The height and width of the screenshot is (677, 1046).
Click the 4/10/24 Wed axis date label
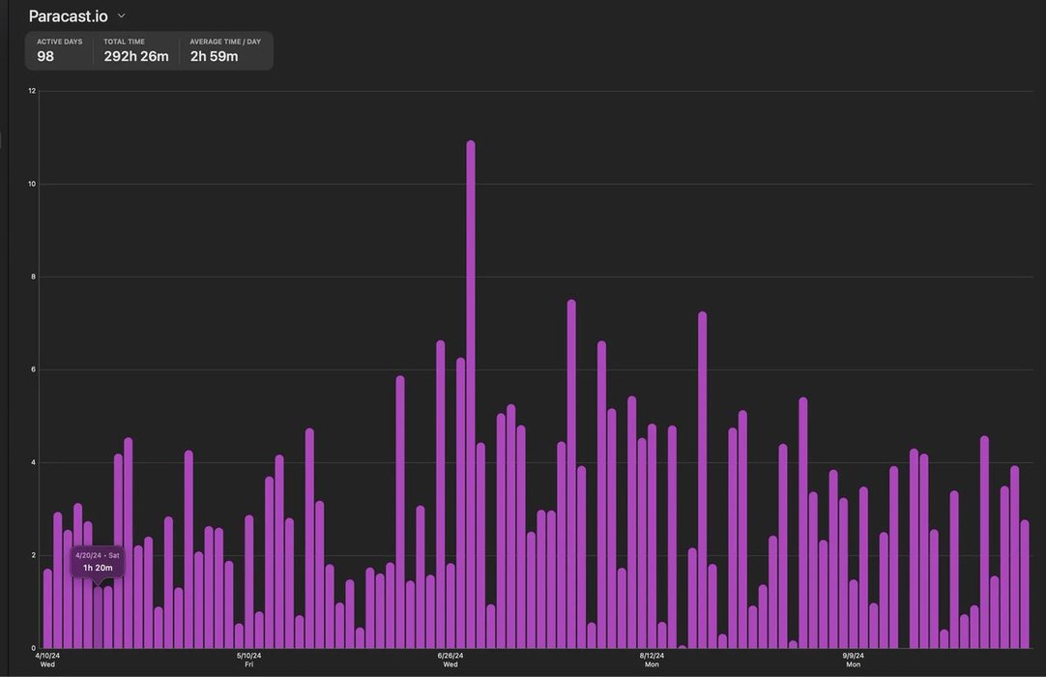47,660
